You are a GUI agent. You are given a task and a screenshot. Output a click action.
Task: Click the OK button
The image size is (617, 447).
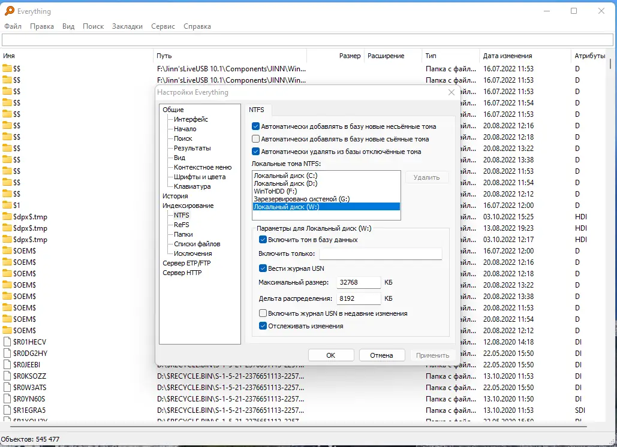(x=331, y=355)
